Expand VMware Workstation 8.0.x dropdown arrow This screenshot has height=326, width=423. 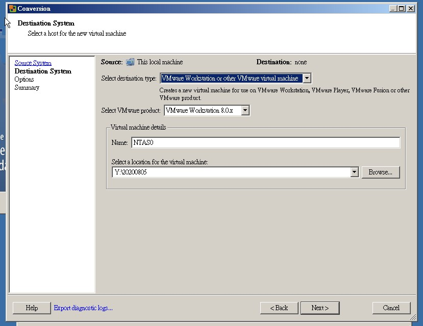coord(245,110)
